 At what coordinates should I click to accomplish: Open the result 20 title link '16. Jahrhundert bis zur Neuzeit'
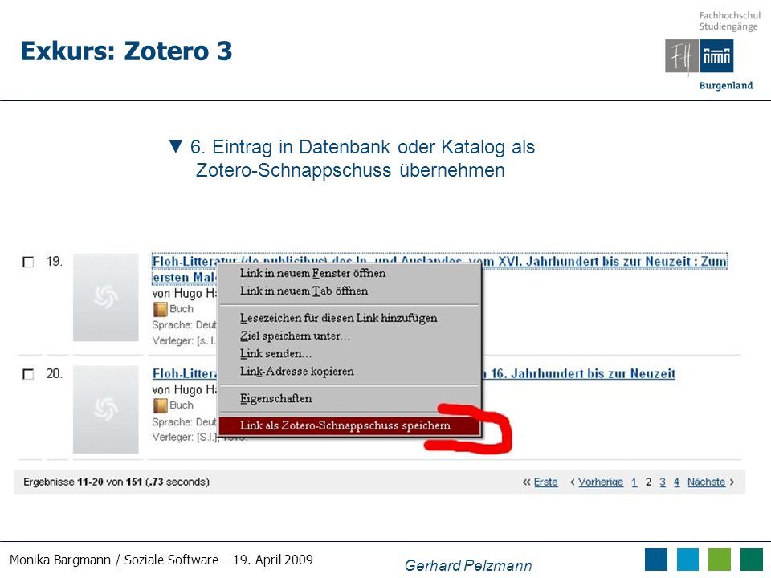(583, 373)
